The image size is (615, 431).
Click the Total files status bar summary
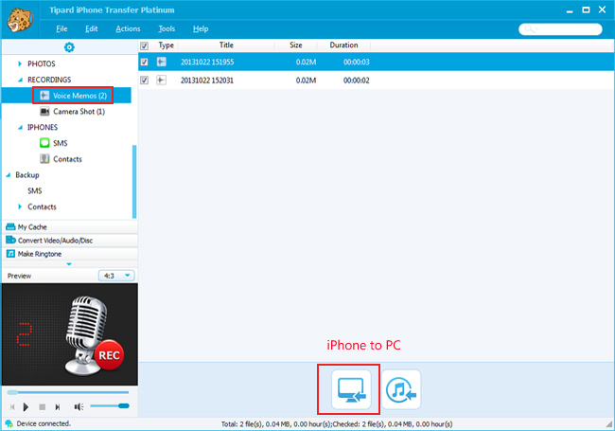click(x=337, y=424)
